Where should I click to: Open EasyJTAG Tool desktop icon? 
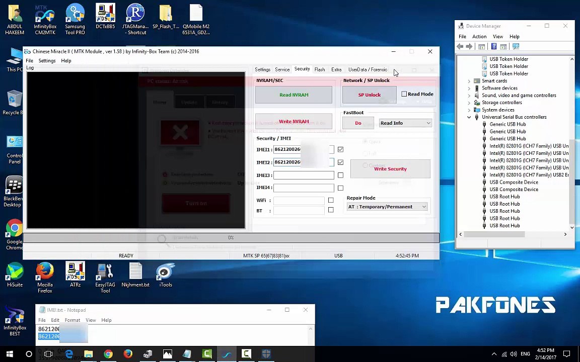tap(105, 278)
